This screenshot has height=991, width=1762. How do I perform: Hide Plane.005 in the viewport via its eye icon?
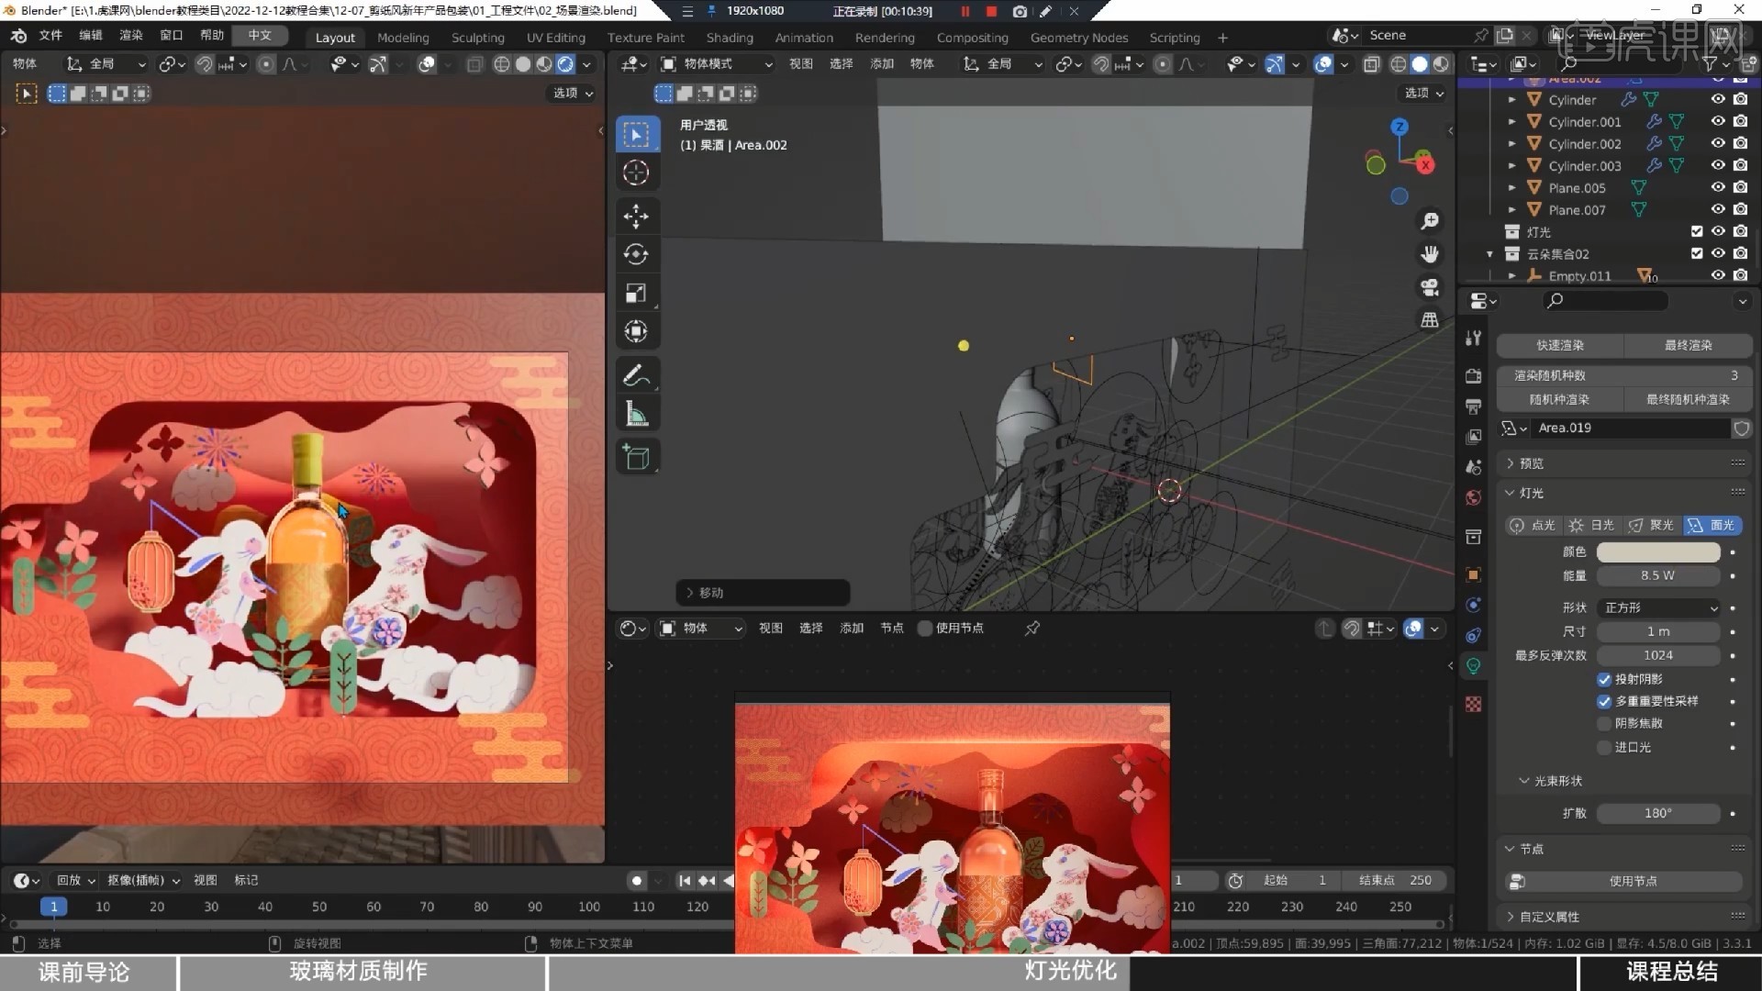pos(1718,187)
